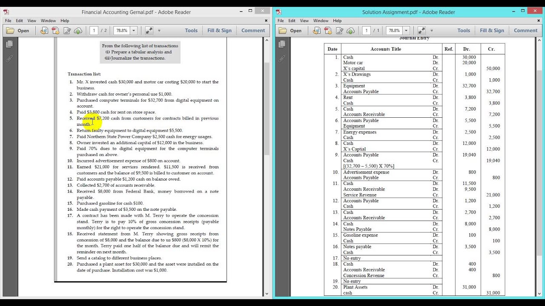Open Comment pane in Financial Accounting window
This screenshot has height=306, width=545.
pyautogui.click(x=253, y=31)
